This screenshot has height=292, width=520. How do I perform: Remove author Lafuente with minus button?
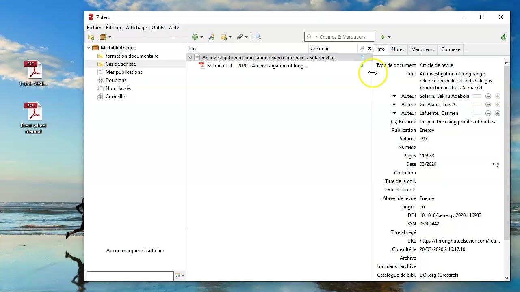click(x=488, y=113)
